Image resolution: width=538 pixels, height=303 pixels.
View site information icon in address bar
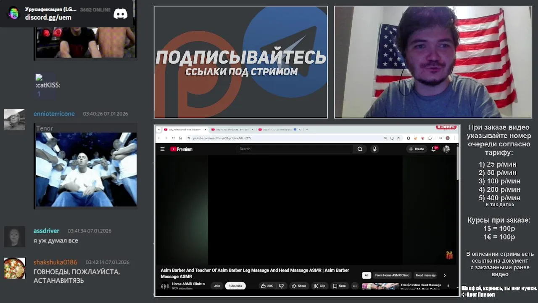click(189, 138)
